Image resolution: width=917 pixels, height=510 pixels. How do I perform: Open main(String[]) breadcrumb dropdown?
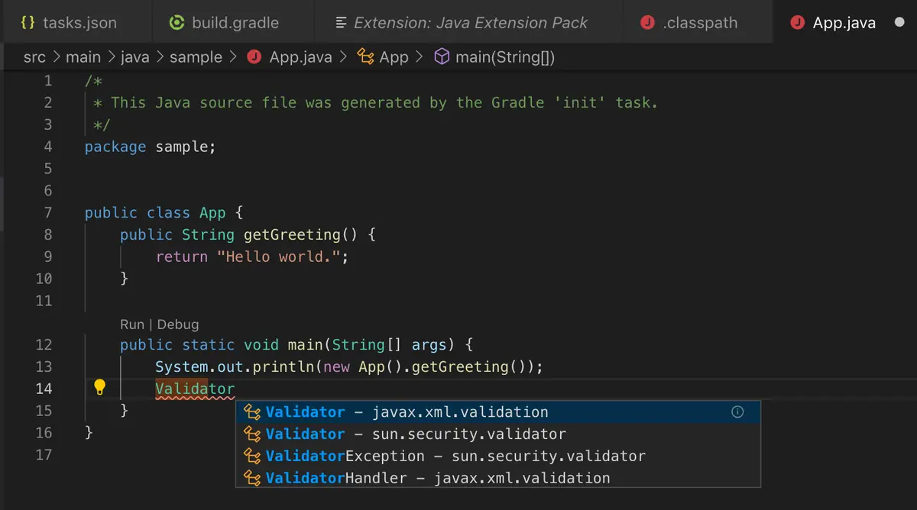(505, 57)
